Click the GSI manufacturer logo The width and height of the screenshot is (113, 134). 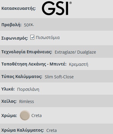(56, 8)
